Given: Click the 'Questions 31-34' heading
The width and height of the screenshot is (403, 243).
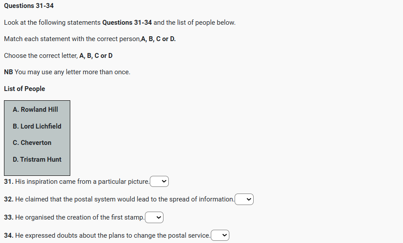Looking at the screenshot, I should coord(29,6).
